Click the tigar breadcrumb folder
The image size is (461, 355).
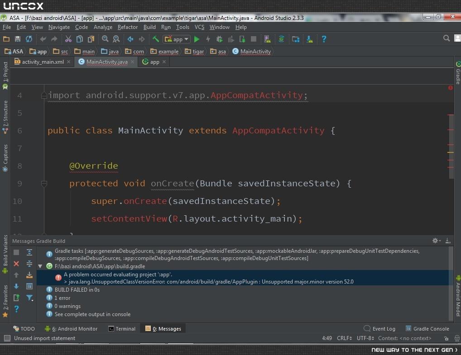(194, 52)
